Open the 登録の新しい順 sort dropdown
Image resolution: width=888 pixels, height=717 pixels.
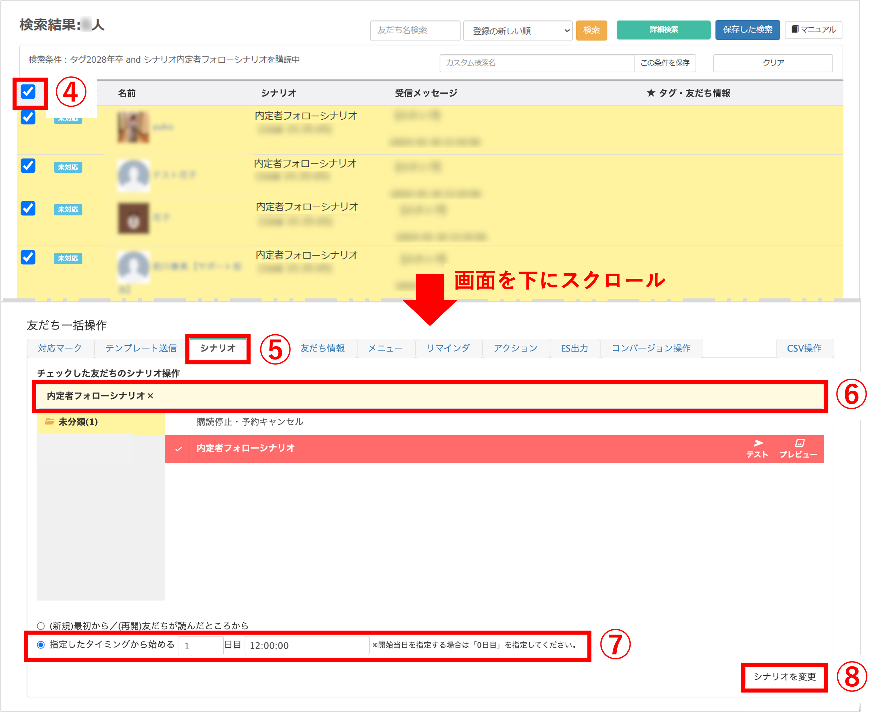coord(517,31)
